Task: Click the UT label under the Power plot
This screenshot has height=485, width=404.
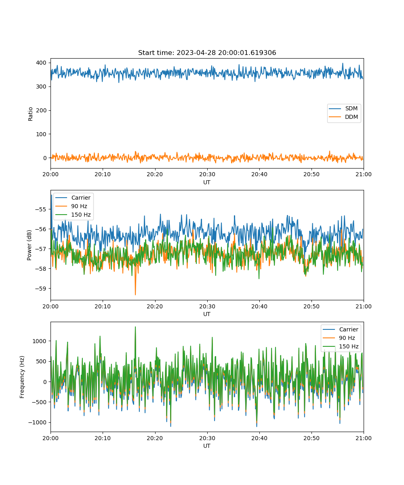Action: [x=207, y=314]
